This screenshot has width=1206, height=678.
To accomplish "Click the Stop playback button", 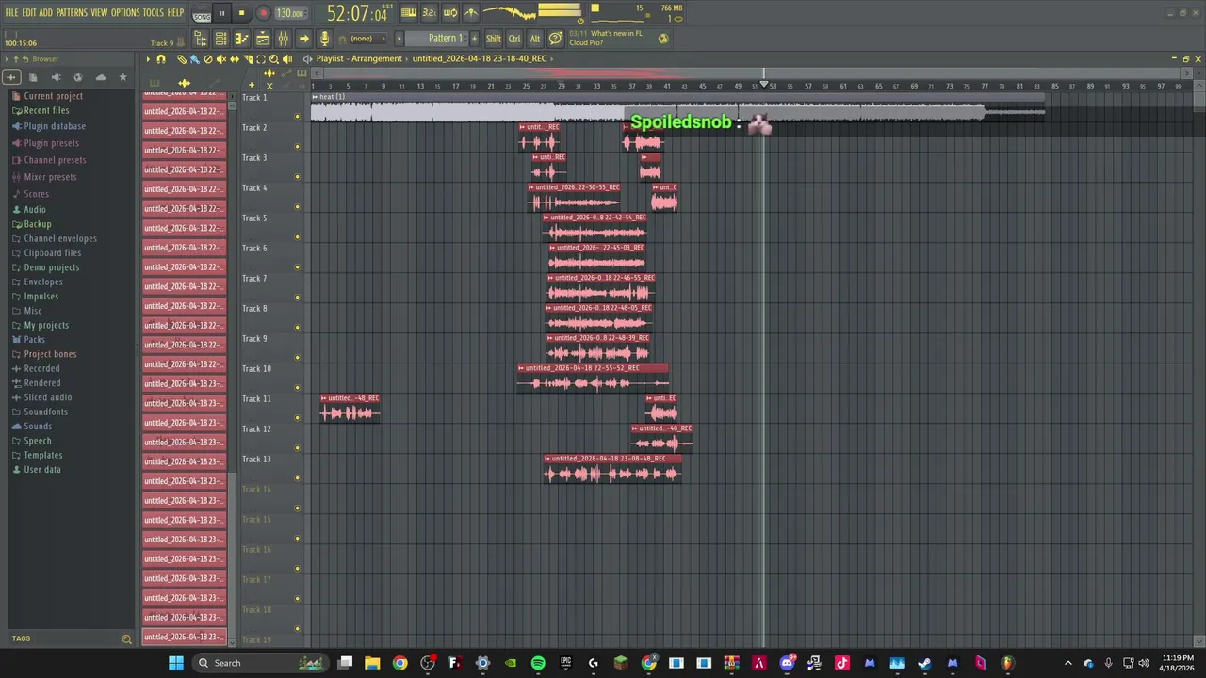I will (x=241, y=13).
